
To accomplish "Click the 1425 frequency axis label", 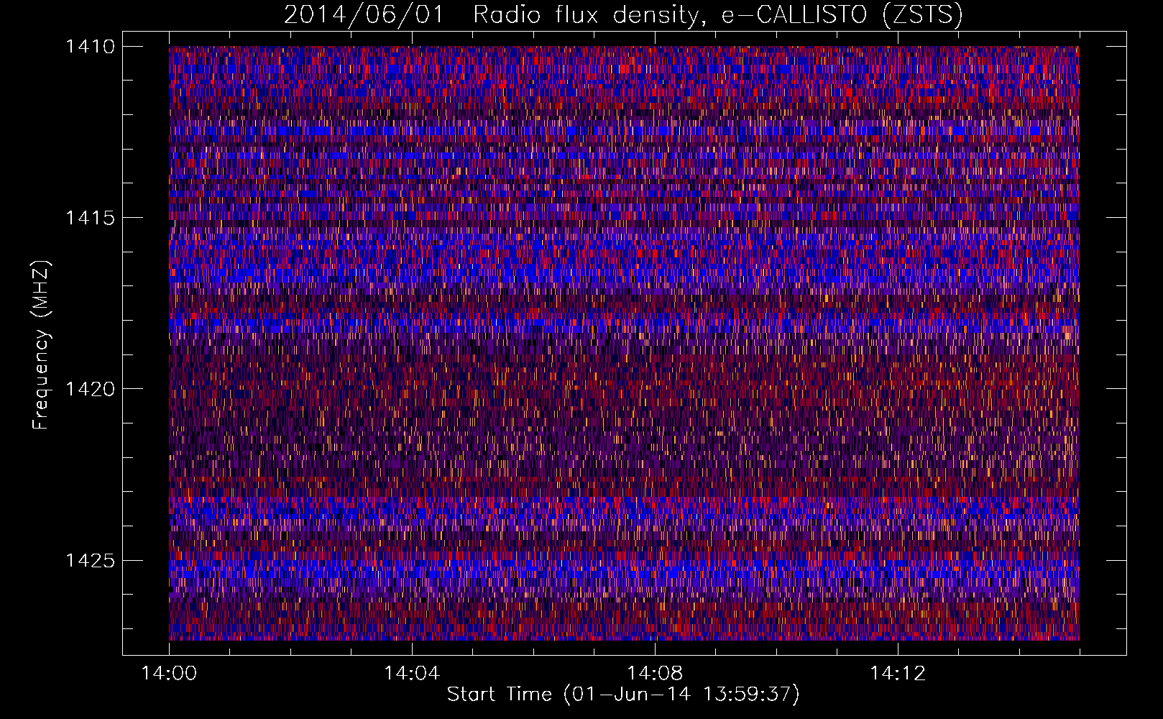I will 90,560.
